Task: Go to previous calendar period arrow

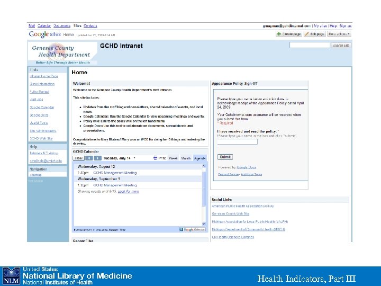Action: coord(89,158)
